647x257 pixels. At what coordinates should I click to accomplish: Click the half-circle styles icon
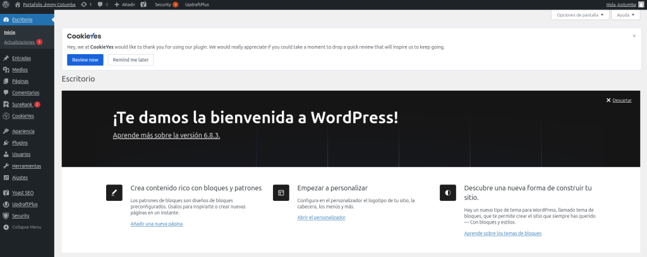pos(447,193)
